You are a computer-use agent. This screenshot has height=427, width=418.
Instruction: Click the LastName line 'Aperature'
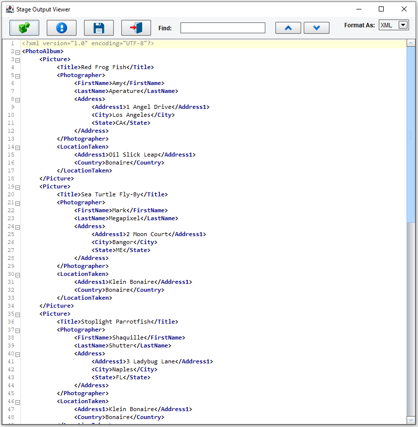pyautogui.click(x=126, y=91)
